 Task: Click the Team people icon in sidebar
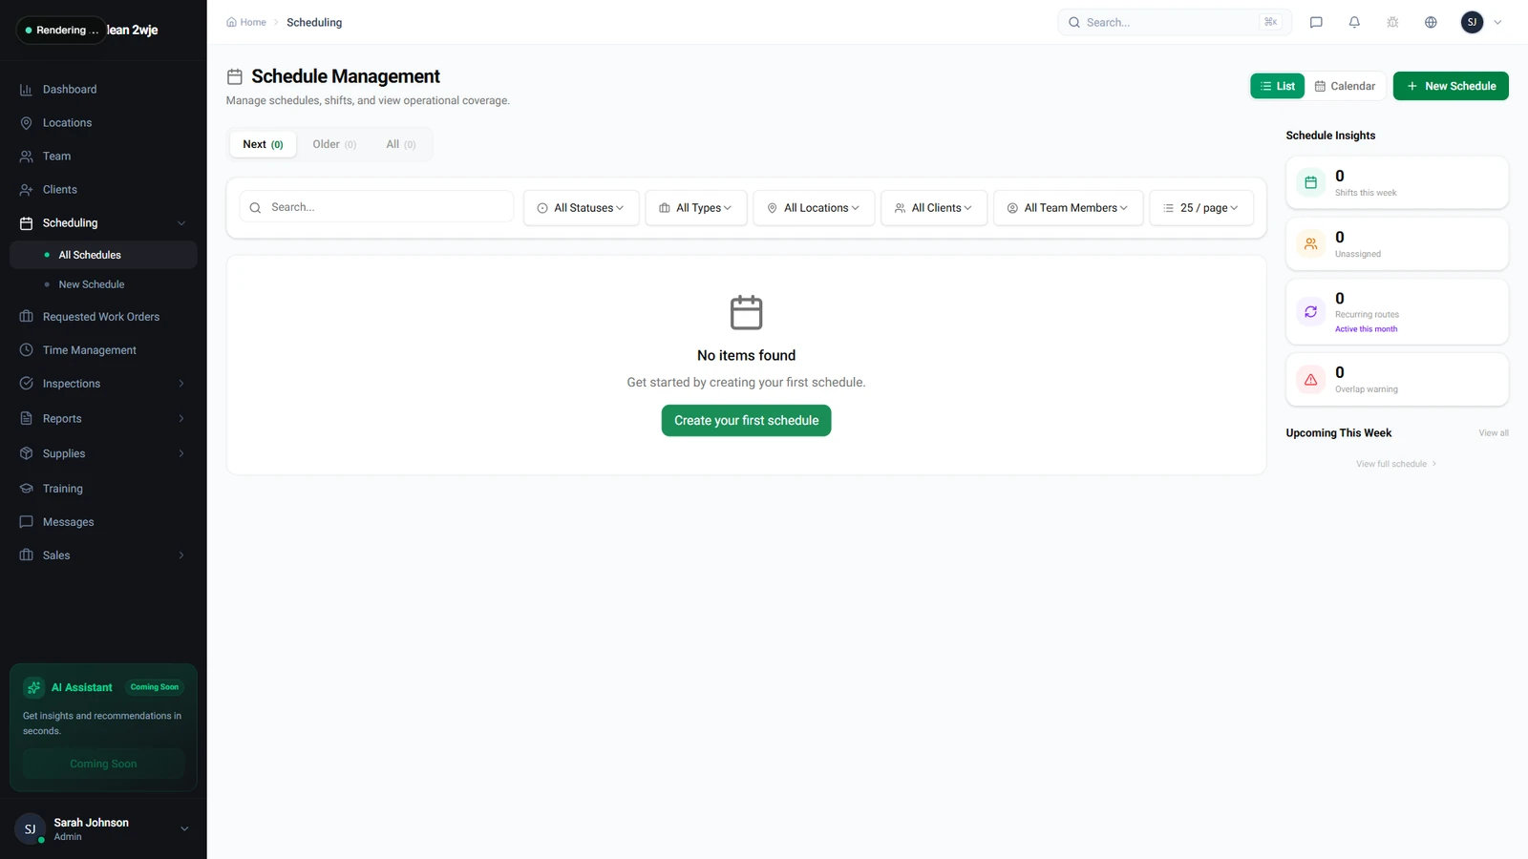(x=26, y=157)
